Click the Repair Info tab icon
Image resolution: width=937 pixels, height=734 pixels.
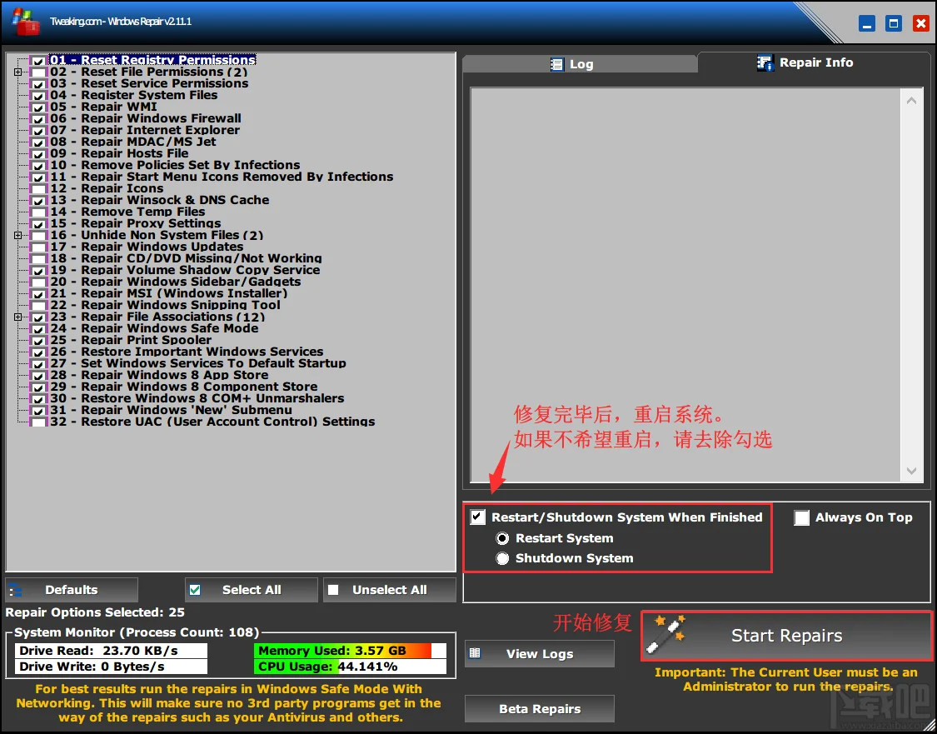tap(765, 62)
